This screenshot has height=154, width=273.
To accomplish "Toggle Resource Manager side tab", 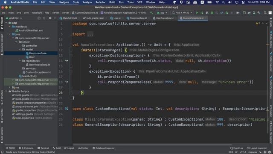I will [x=2, y=44].
